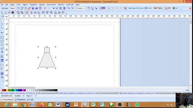Print the current page
The width and height of the screenshot is (193, 108).
[36, 8]
